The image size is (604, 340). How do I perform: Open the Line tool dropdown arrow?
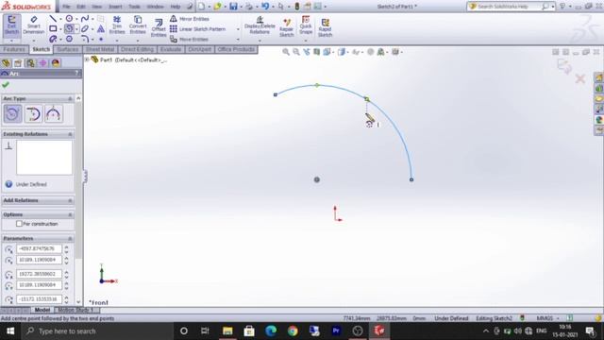[60, 19]
